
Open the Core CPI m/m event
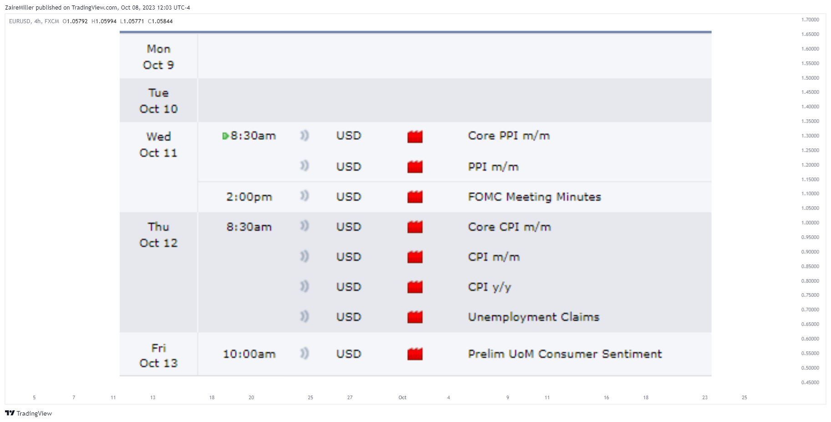510,227
